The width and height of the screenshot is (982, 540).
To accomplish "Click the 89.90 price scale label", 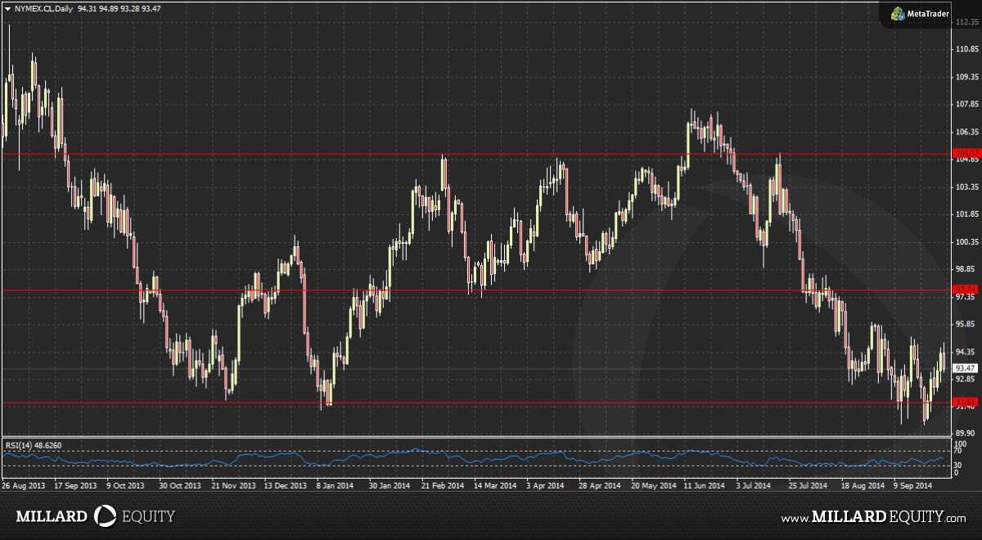I will (x=966, y=433).
